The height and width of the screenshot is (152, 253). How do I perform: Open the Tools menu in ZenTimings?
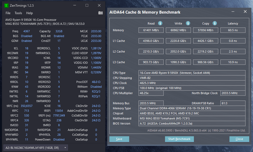(18, 13)
